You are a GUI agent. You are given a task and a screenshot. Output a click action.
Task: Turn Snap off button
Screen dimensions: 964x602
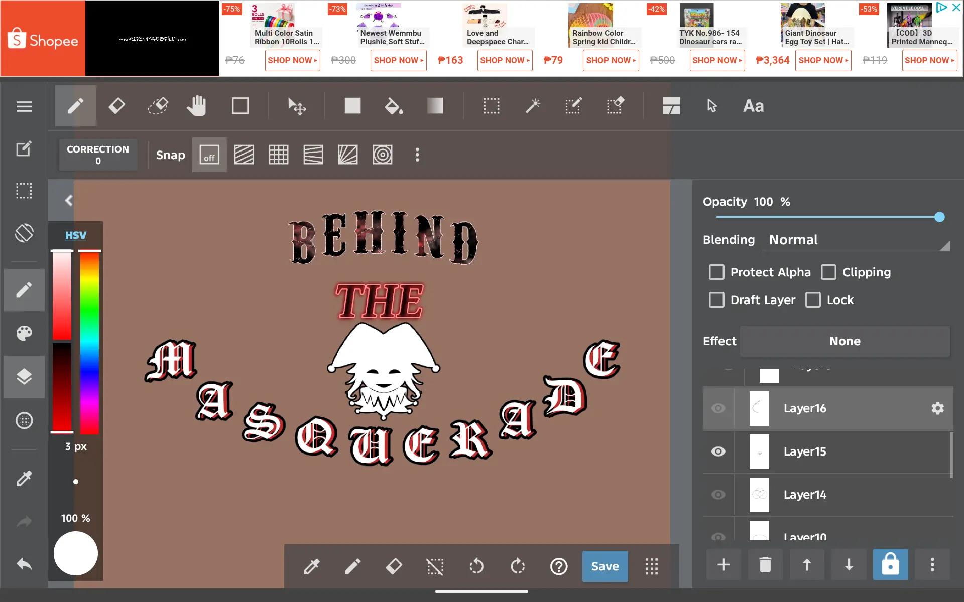tap(209, 155)
